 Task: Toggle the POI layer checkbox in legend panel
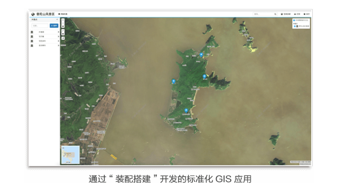(x=295, y=26)
